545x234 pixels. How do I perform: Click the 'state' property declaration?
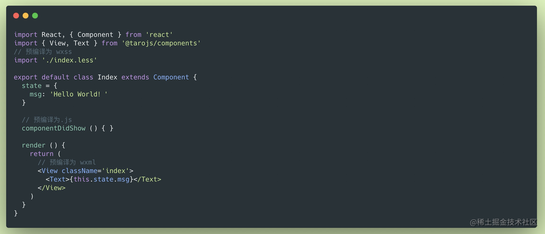pos(32,86)
